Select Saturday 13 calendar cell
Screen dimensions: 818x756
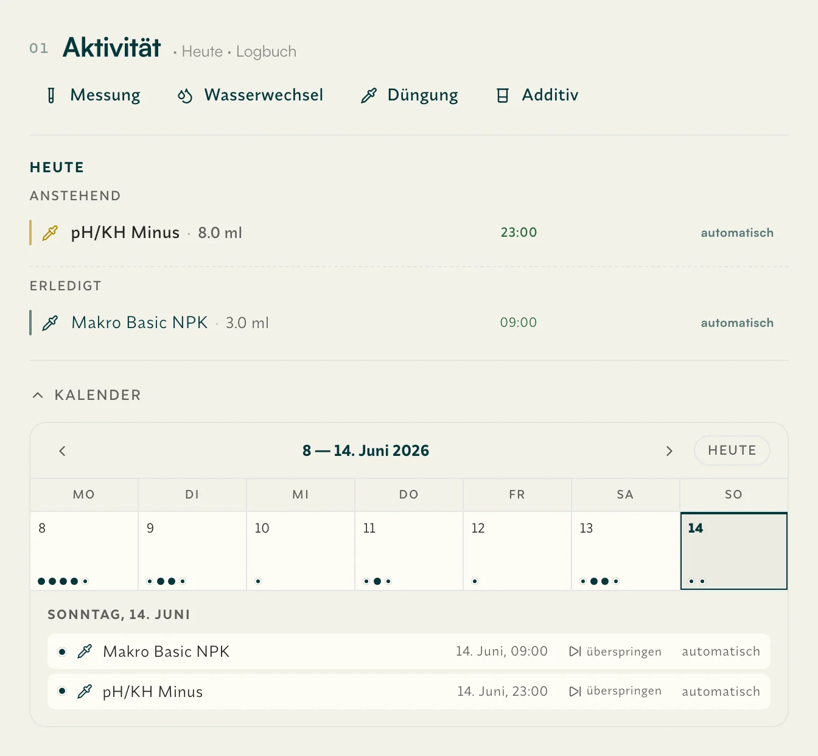point(626,551)
